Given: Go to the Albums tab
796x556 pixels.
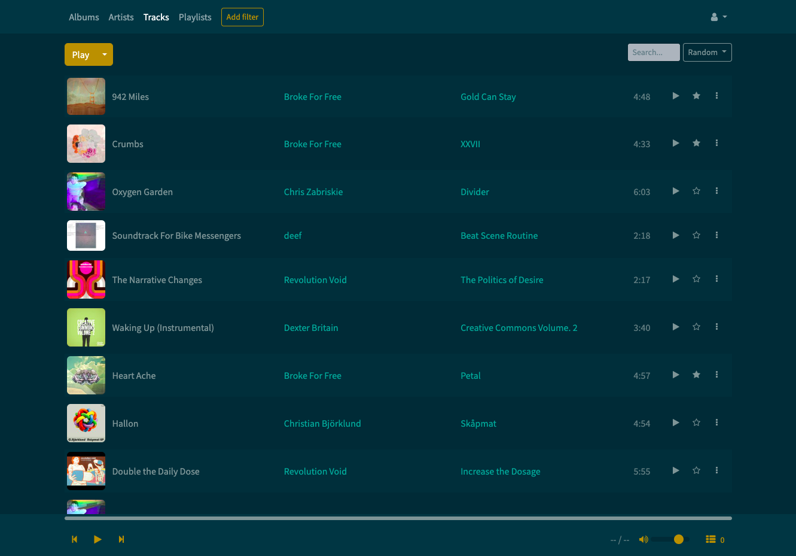Looking at the screenshot, I should [x=84, y=17].
